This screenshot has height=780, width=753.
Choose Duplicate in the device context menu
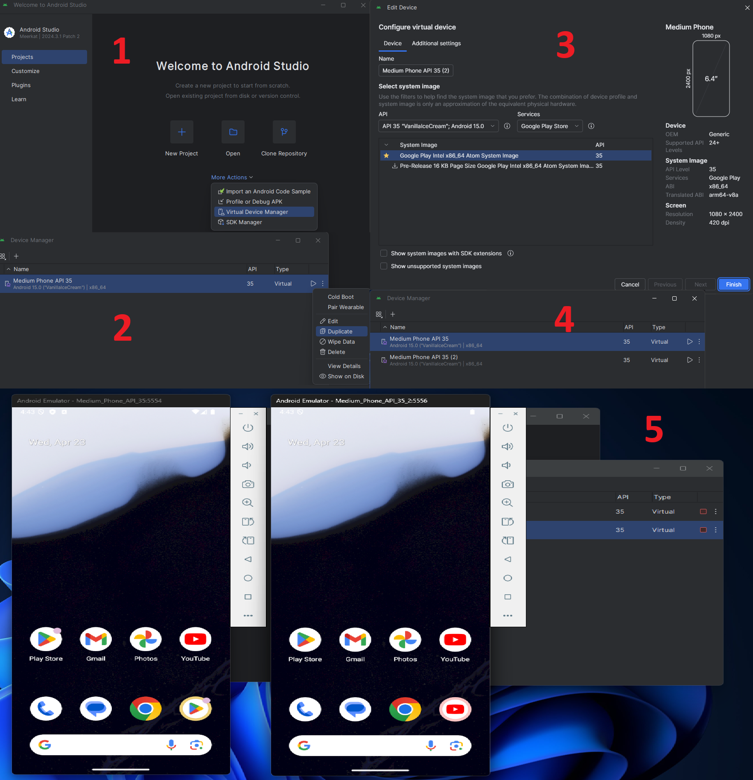[341, 331]
